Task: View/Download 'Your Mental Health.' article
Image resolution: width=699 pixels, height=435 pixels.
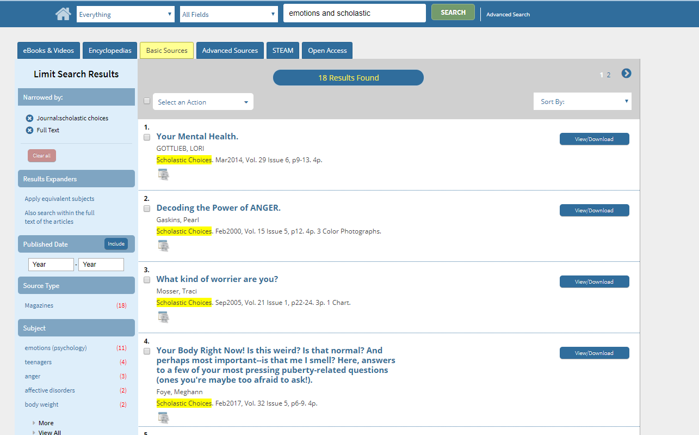Action: point(594,139)
